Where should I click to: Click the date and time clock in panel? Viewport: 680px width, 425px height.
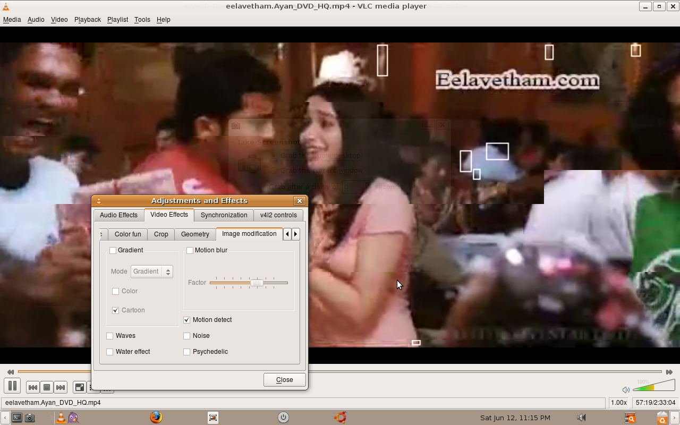click(x=515, y=418)
